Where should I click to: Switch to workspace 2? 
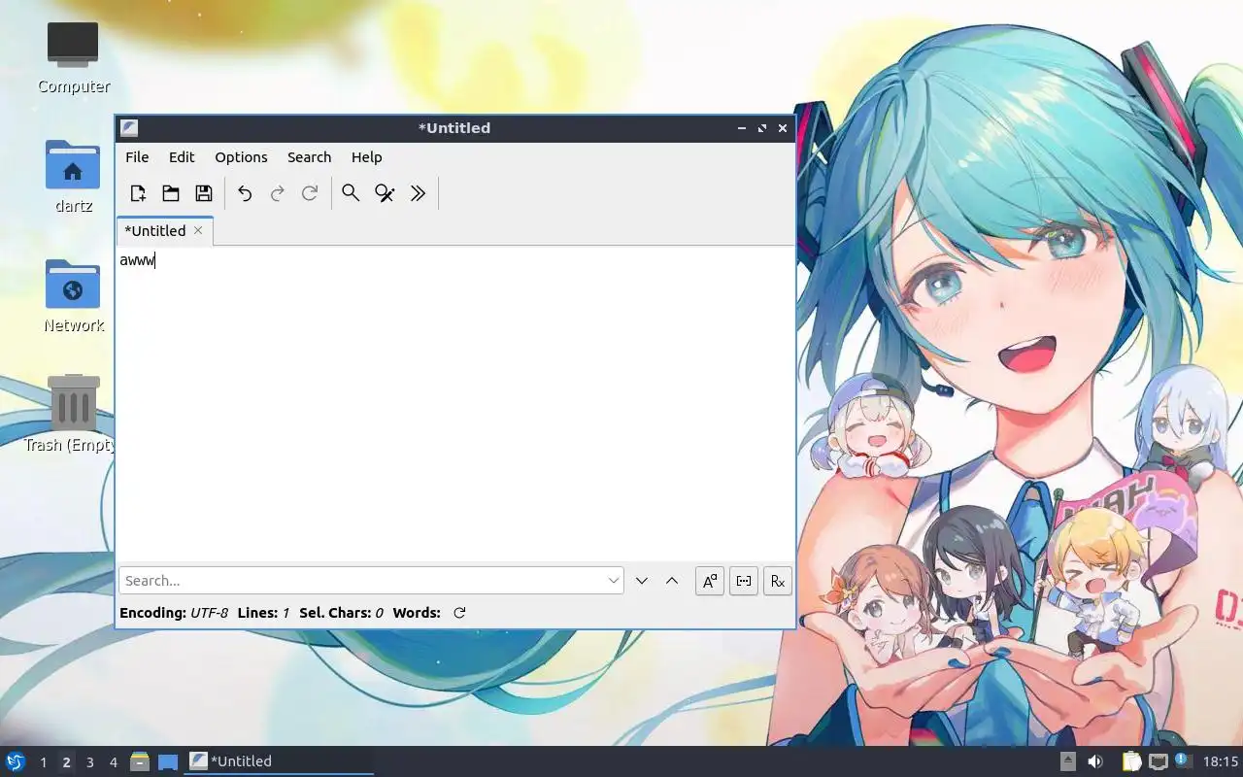(x=66, y=761)
